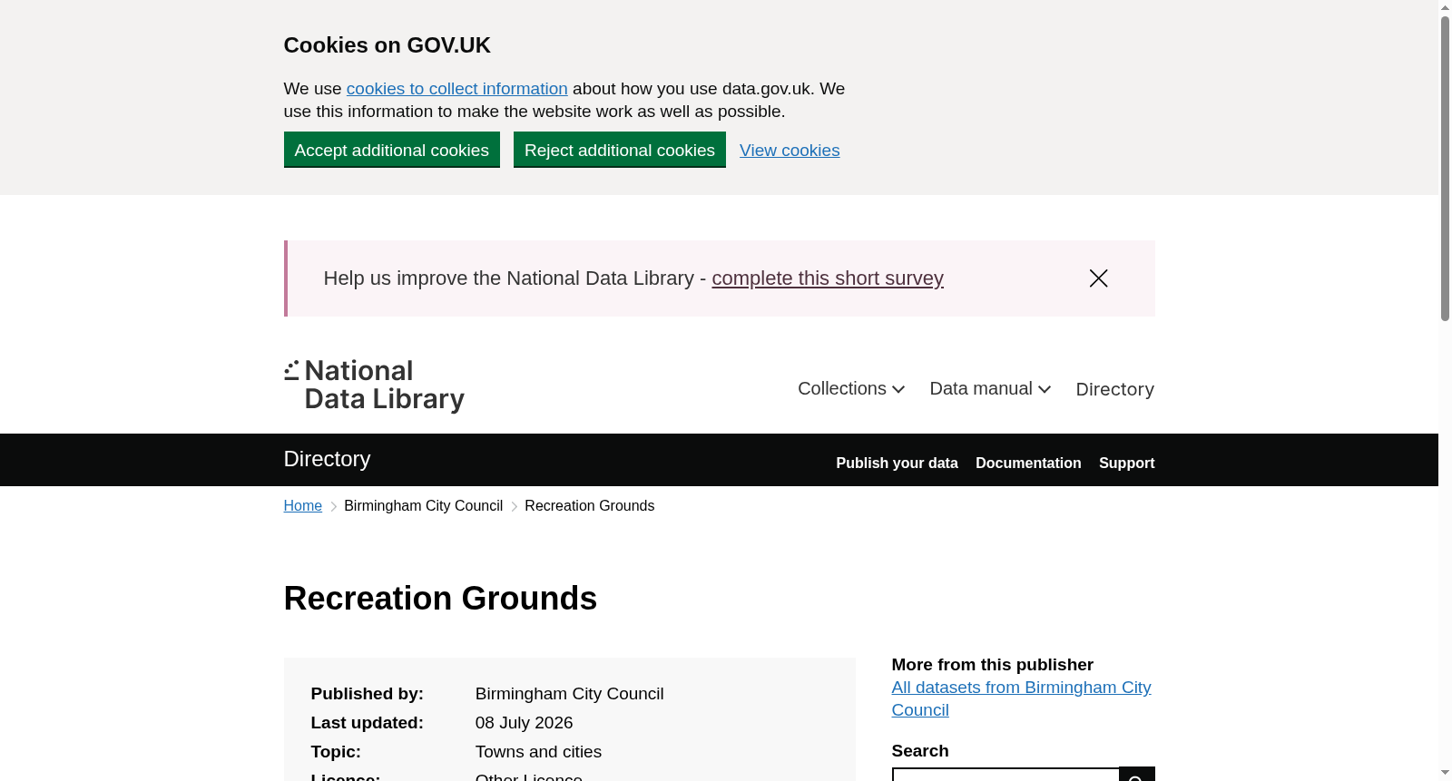The width and height of the screenshot is (1452, 781).
Task: Expand the Collections dropdown menu
Action: [851, 388]
